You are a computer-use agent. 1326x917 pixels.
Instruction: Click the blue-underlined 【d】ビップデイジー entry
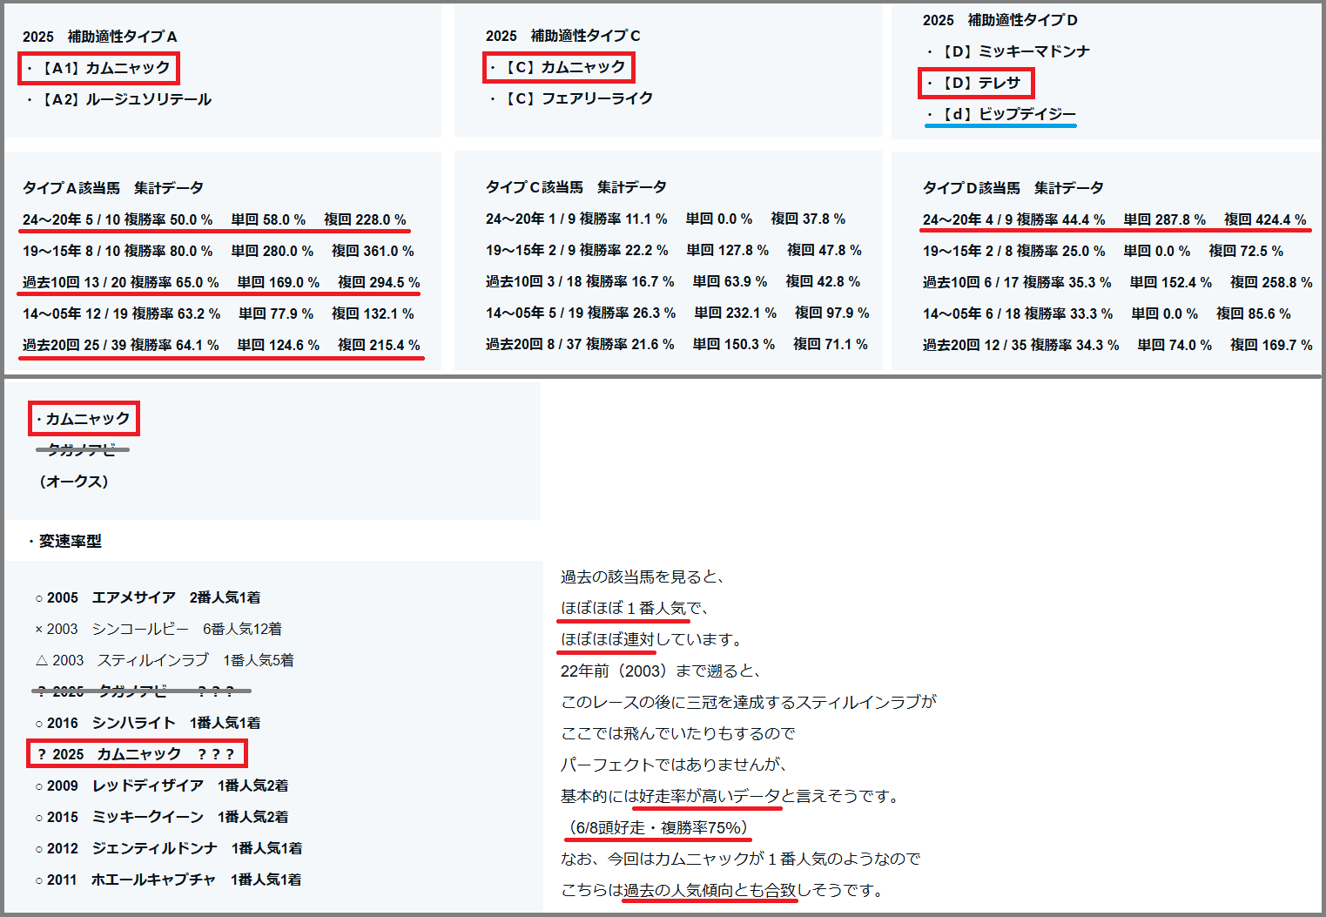(x=1001, y=114)
